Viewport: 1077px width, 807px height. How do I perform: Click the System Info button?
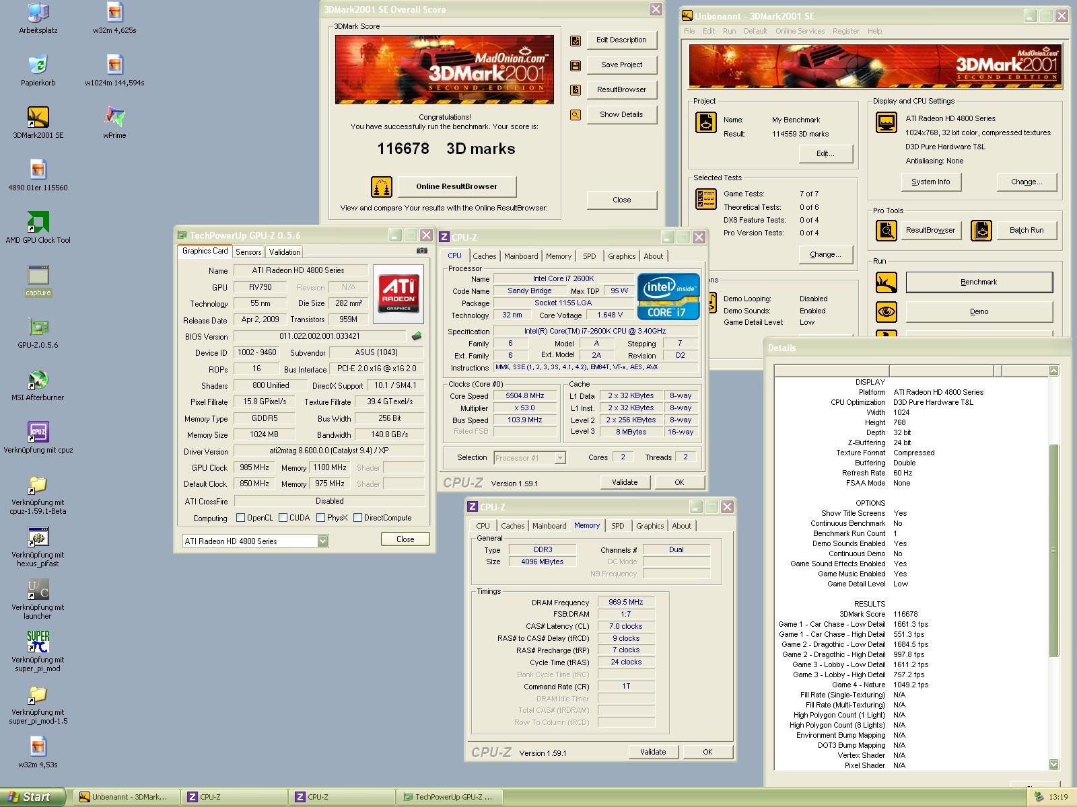tap(931, 182)
